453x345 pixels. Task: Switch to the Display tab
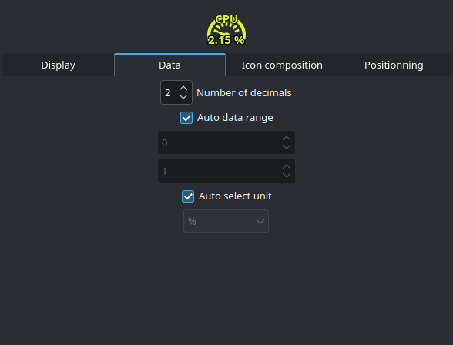click(58, 65)
